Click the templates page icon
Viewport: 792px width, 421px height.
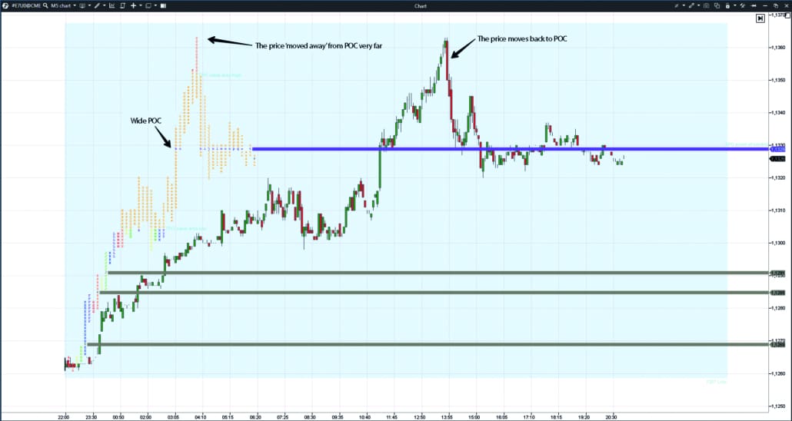click(x=122, y=5)
